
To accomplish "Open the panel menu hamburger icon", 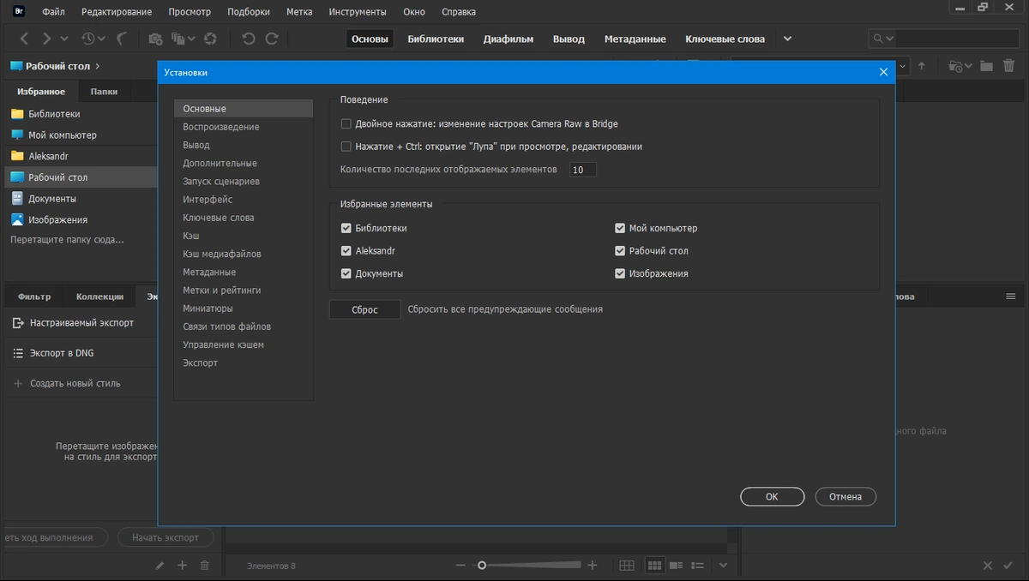I will click(1010, 296).
